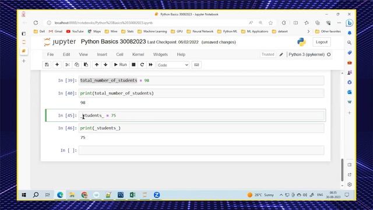
Task: Open Zoom from the taskbar
Action: (x=157, y=195)
